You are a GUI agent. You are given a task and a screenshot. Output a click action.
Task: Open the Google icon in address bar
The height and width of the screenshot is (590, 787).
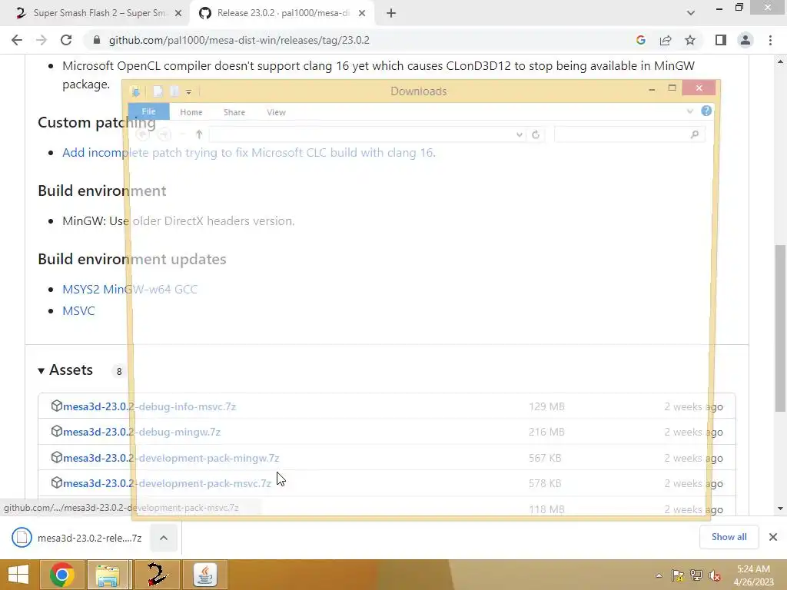[x=640, y=40]
